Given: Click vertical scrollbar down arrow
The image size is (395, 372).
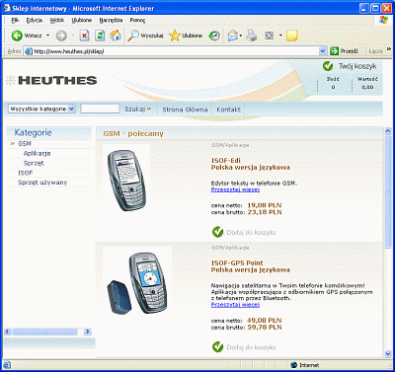Looking at the screenshot, I should [387, 353].
